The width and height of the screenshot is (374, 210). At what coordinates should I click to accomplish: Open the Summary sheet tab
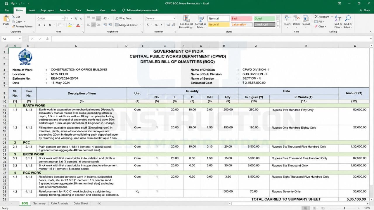click(x=39, y=204)
